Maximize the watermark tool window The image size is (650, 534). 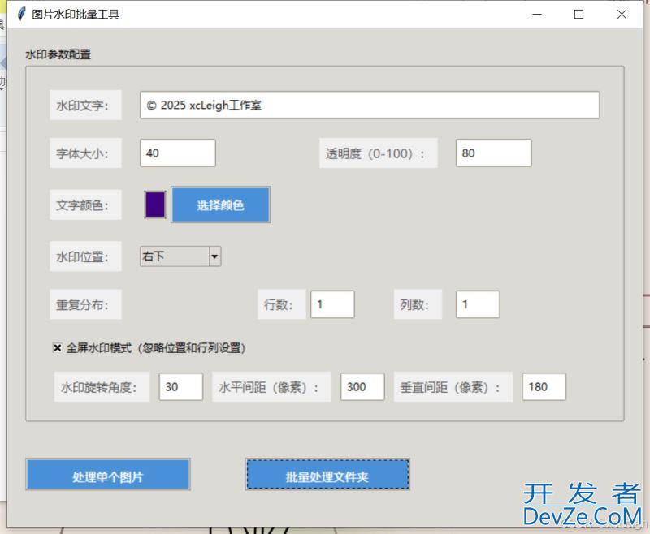coord(579,14)
